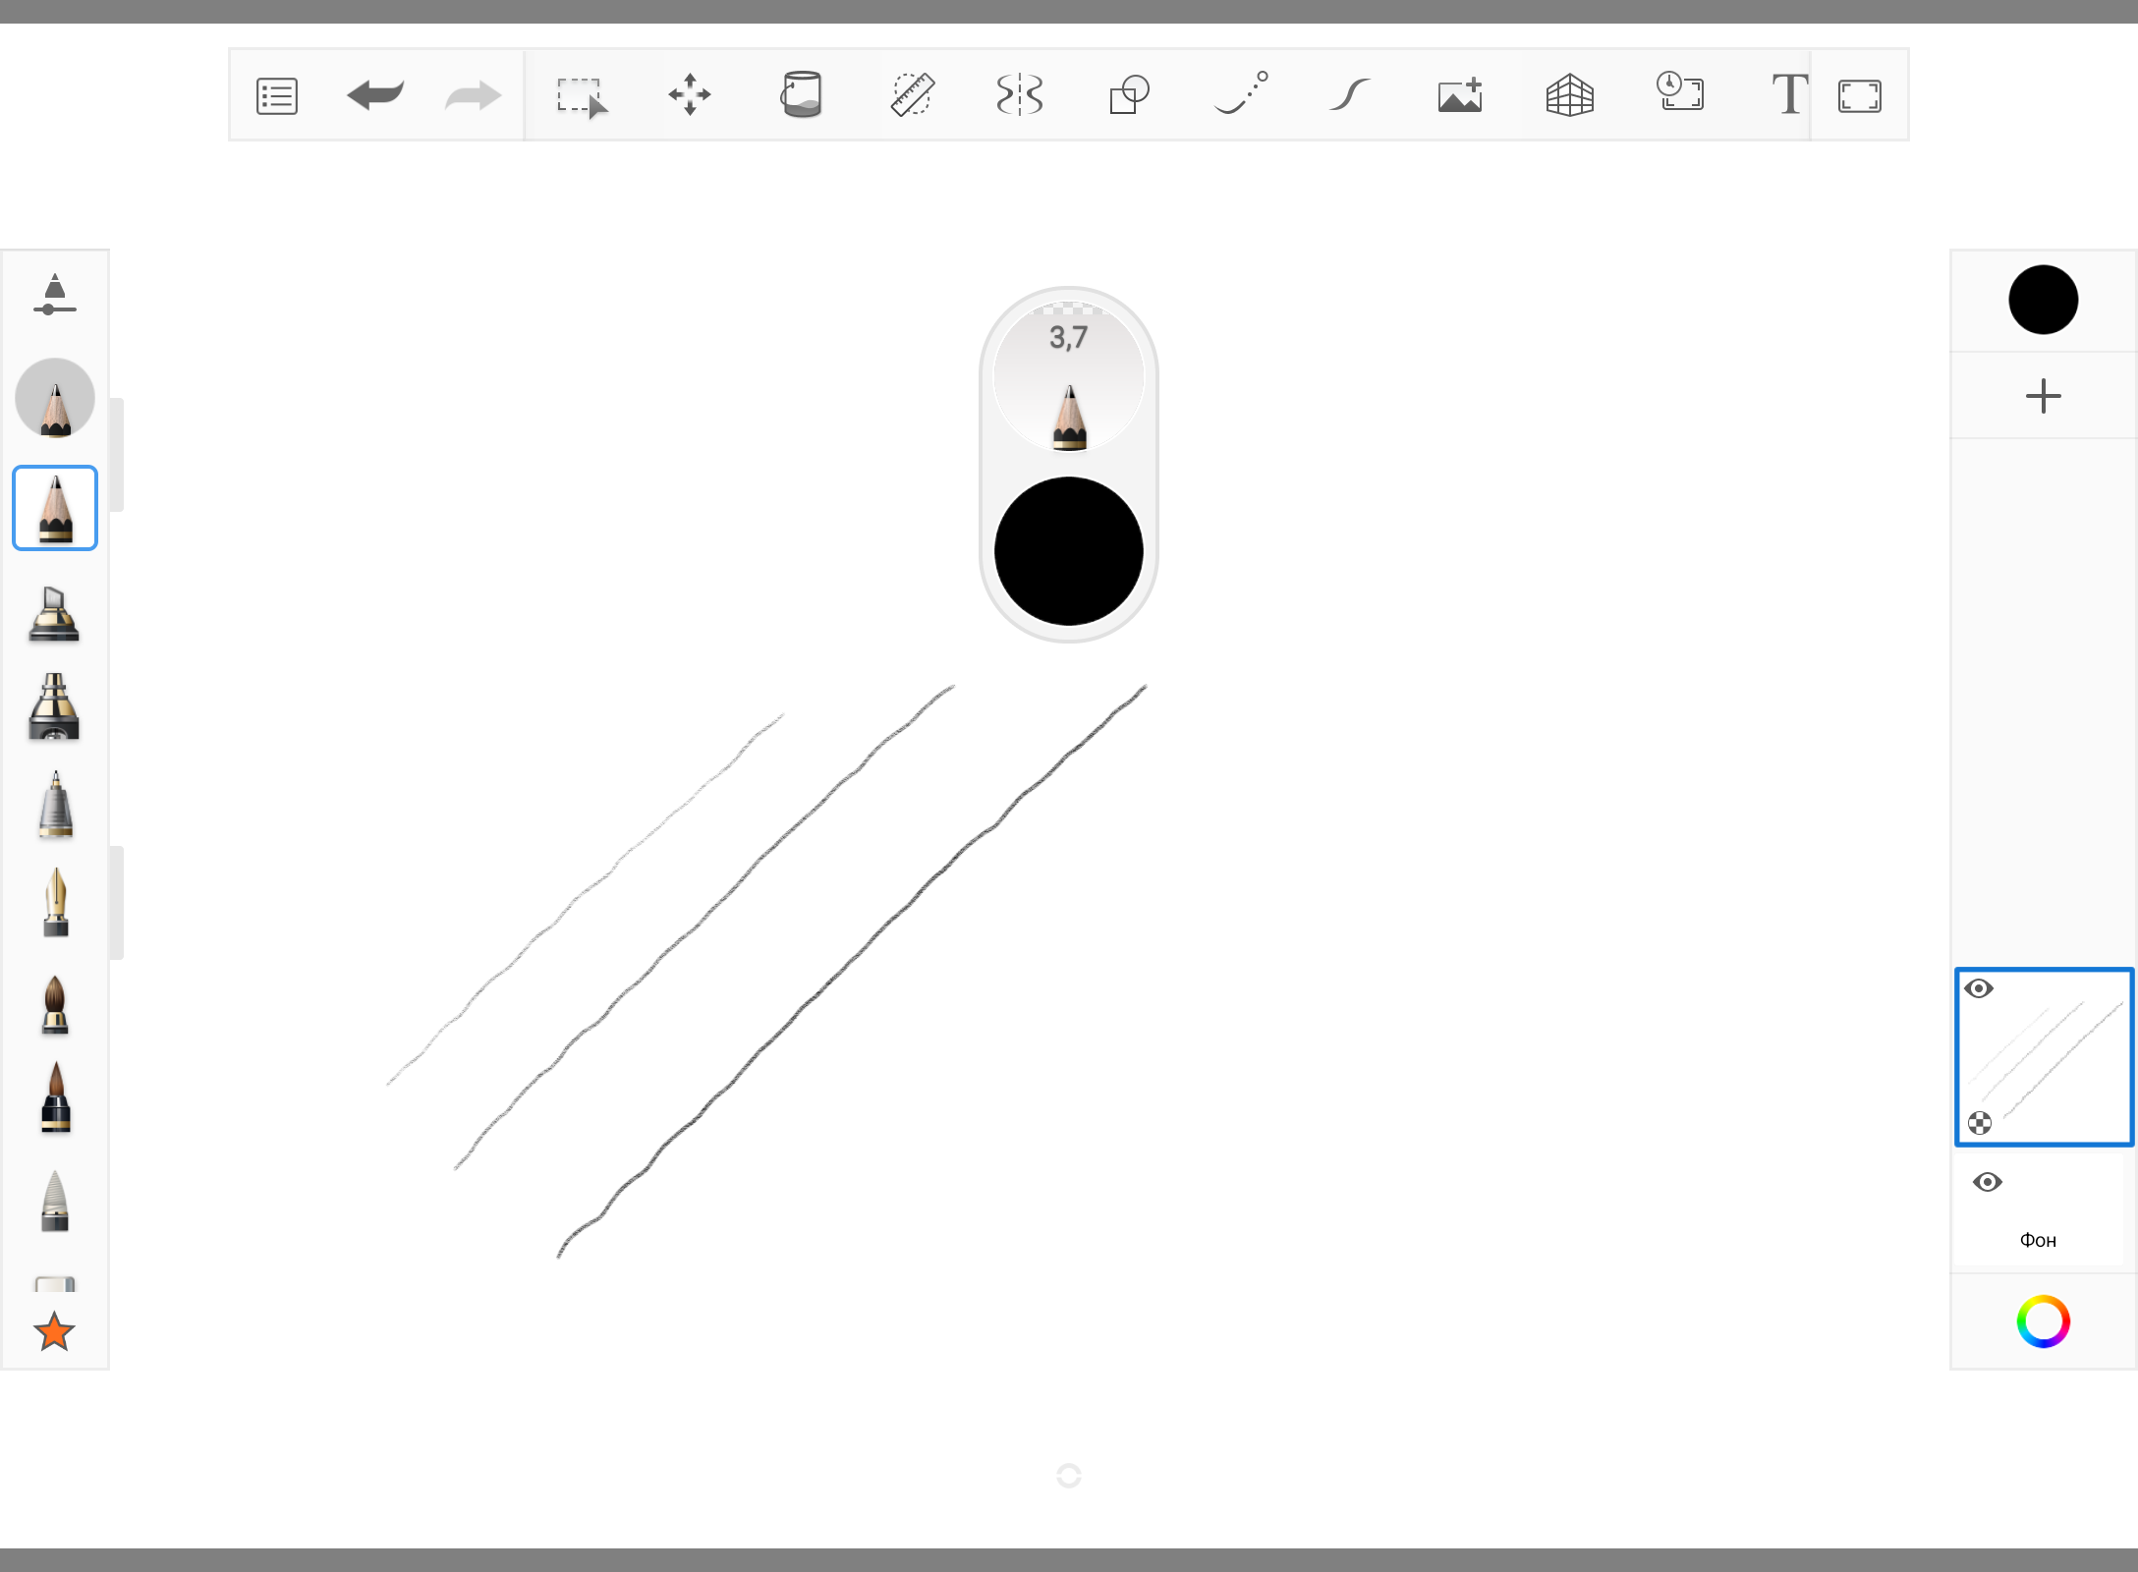2138x1572 pixels.
Task: Toggle fullscreen canvas mode
Action: pos(1859,96)
